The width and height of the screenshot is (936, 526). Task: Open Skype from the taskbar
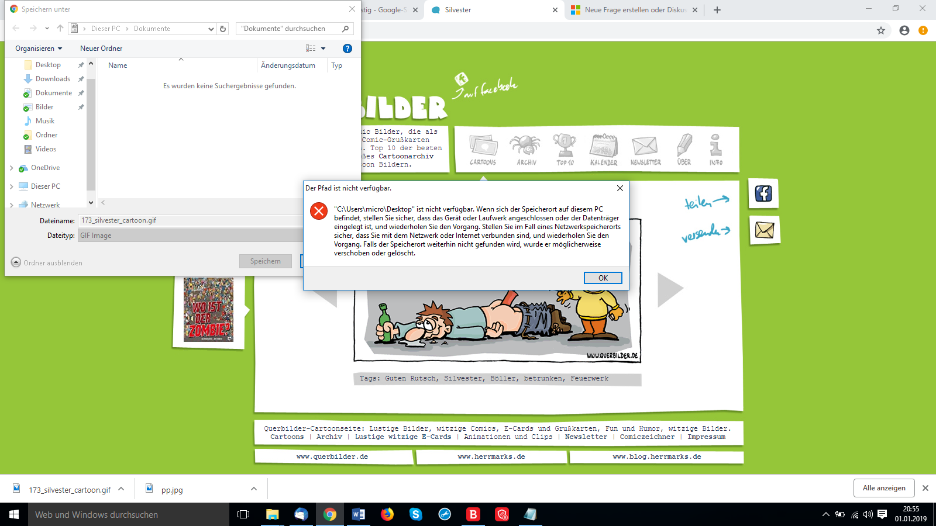[416, 514]
